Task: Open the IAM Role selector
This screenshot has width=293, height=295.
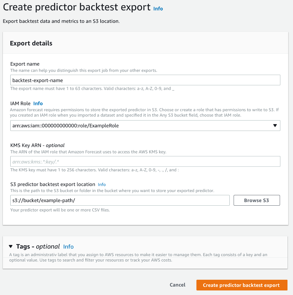Action: [145, 125]
